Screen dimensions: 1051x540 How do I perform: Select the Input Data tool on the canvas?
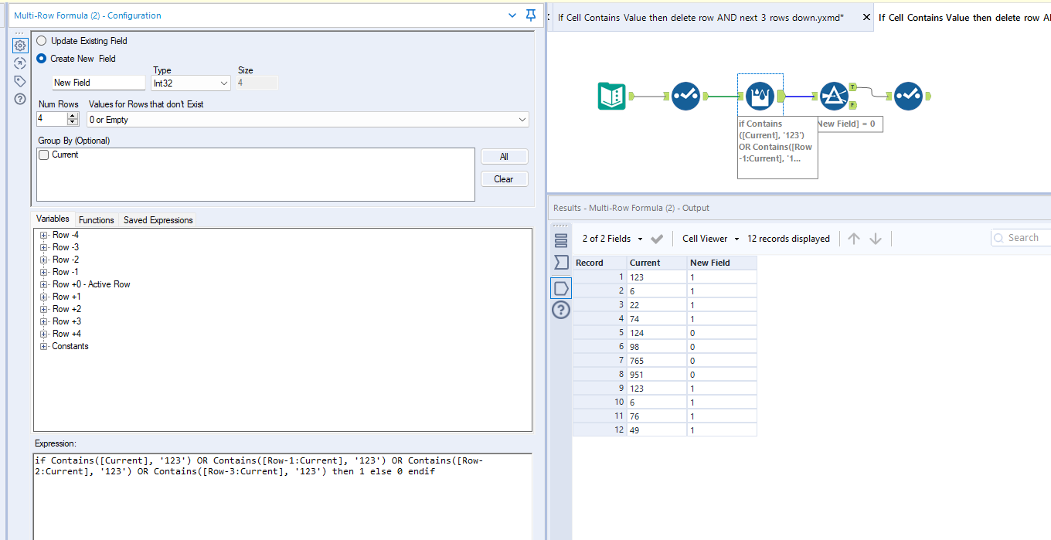pyautogui.click(x=612, y=96)
